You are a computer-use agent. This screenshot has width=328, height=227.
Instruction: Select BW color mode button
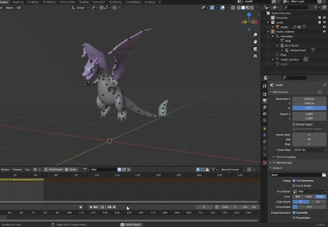[298, 197]
